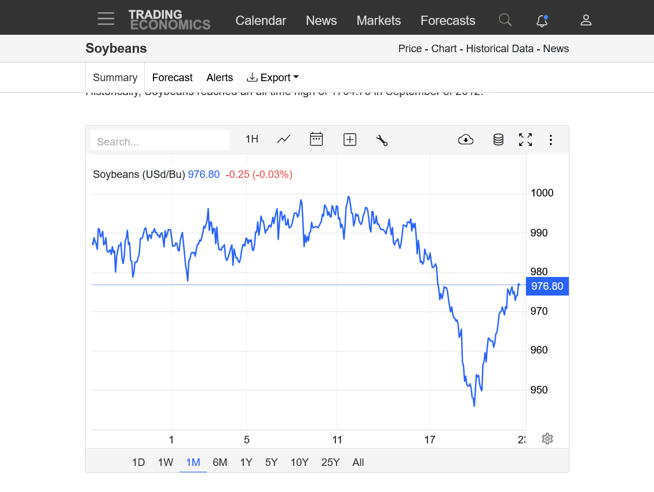The width and height of the screenshot is (654, 492).
Task: Open chart tools wrench icon
Action: point(382,140)
